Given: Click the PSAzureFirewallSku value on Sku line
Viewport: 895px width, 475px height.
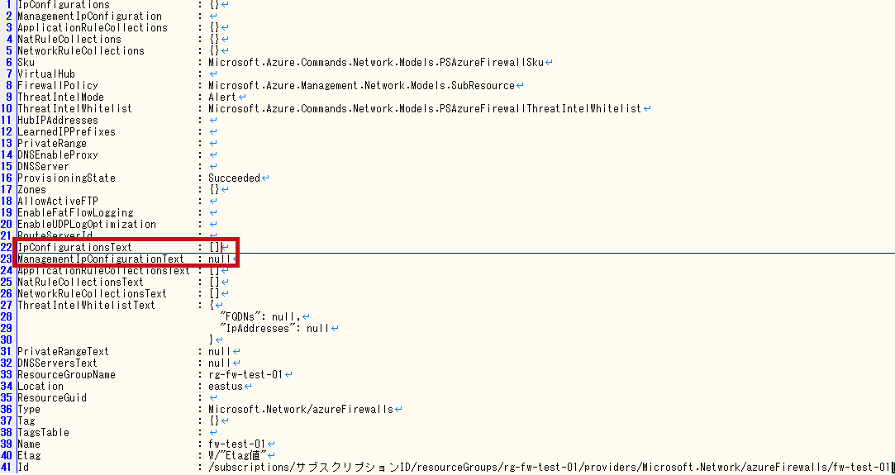Looking at the screenshot, I should coord(375,62).
